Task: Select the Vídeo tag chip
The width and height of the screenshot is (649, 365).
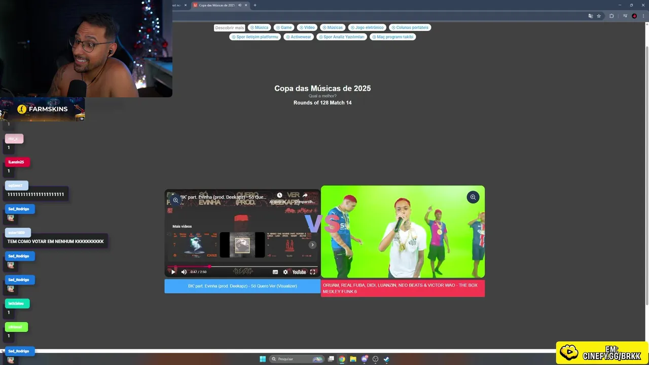Action: click(307, 27)
